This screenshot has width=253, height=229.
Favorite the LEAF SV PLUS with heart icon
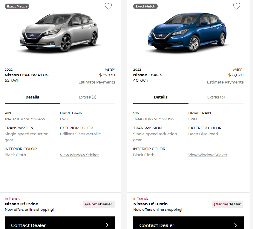pos(108,6)
